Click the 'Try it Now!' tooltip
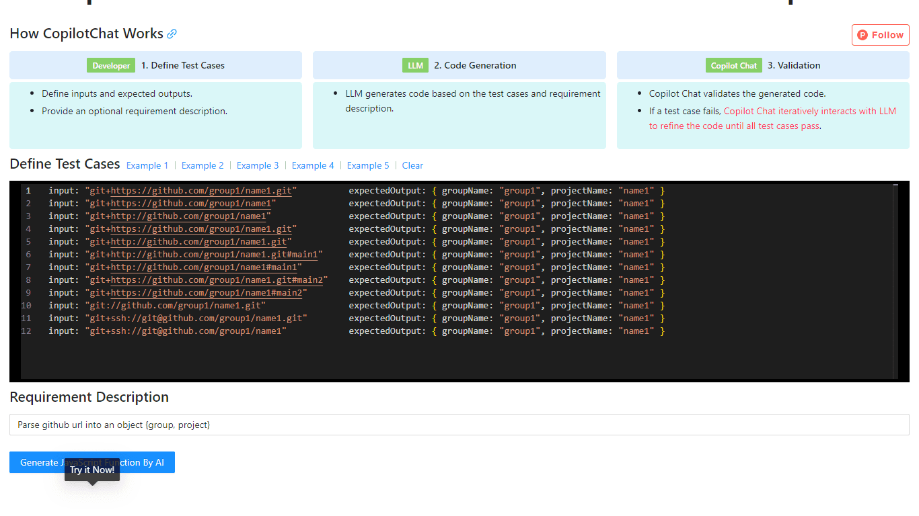Viewport: 919px width, 516px height. pyautogui.click(x=92, y=470)
